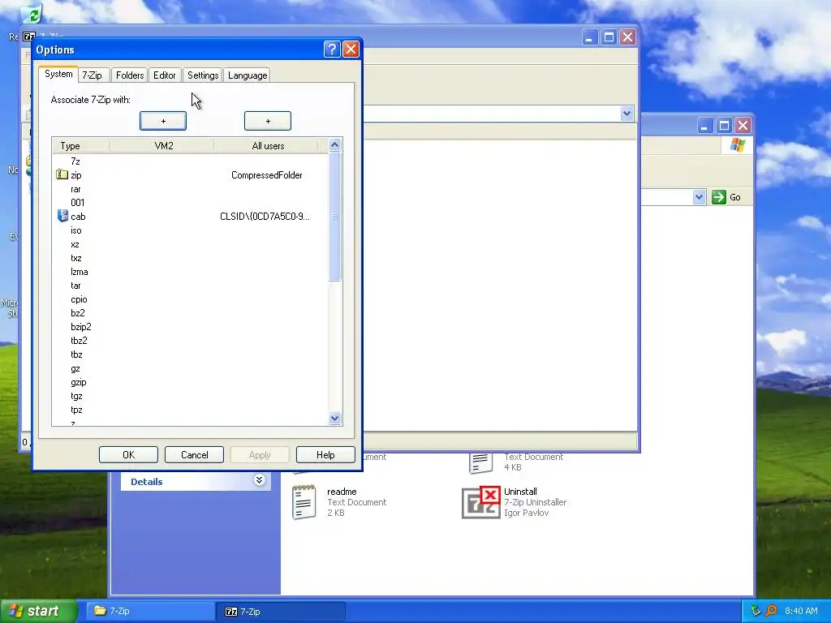The image size is (831, 623).
Task: Open the Language tab
Action: (x=248, y=75)
